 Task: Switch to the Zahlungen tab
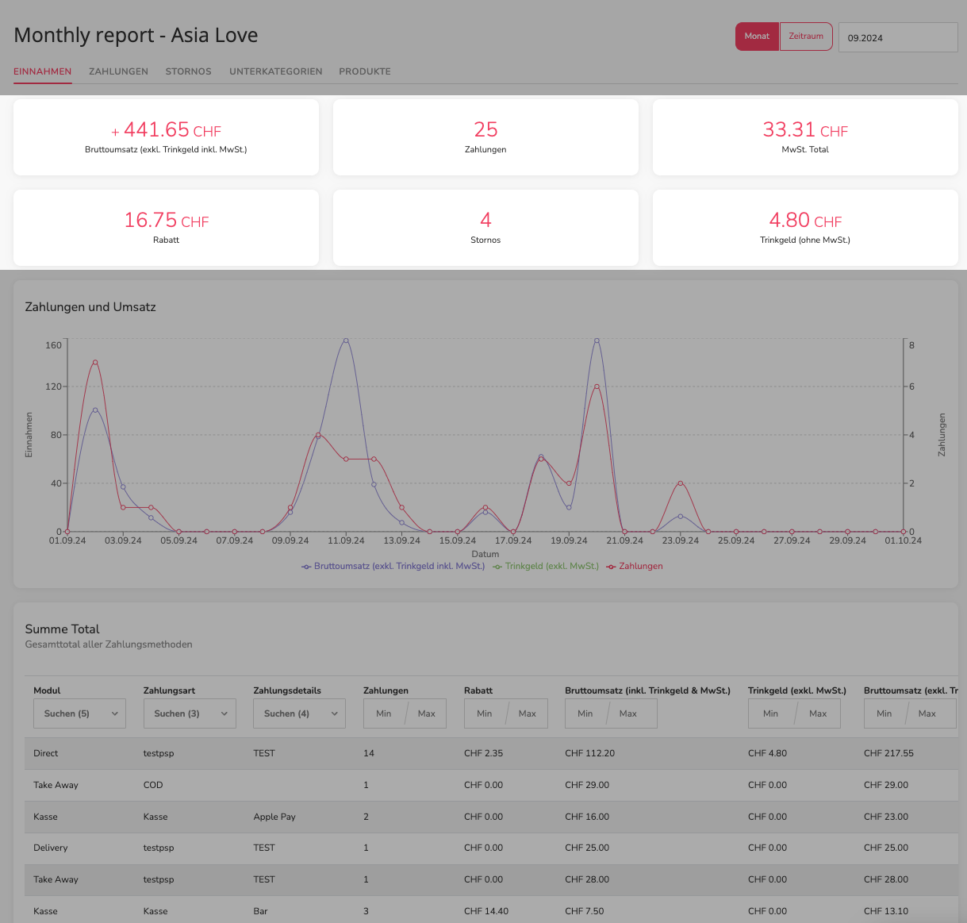[x=118, y=71]
